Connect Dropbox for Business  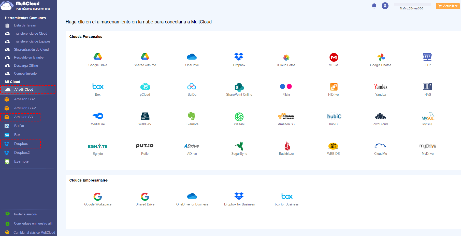coord(239,199)
